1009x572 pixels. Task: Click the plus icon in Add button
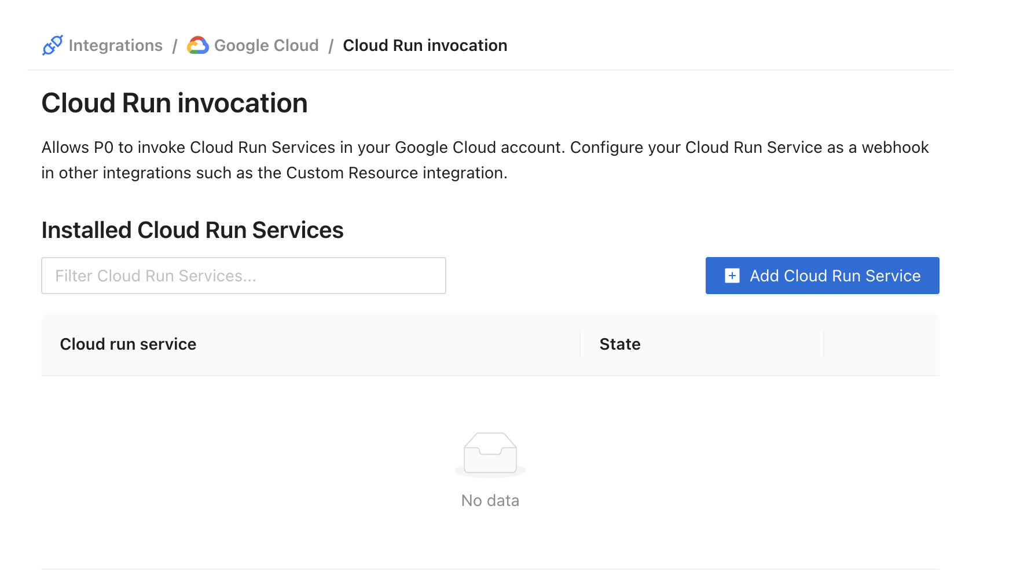(732, 276)
